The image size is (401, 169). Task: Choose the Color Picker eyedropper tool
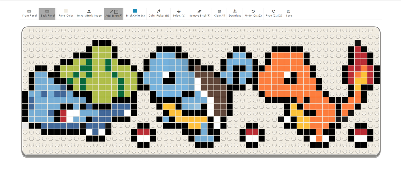[159, 11]
